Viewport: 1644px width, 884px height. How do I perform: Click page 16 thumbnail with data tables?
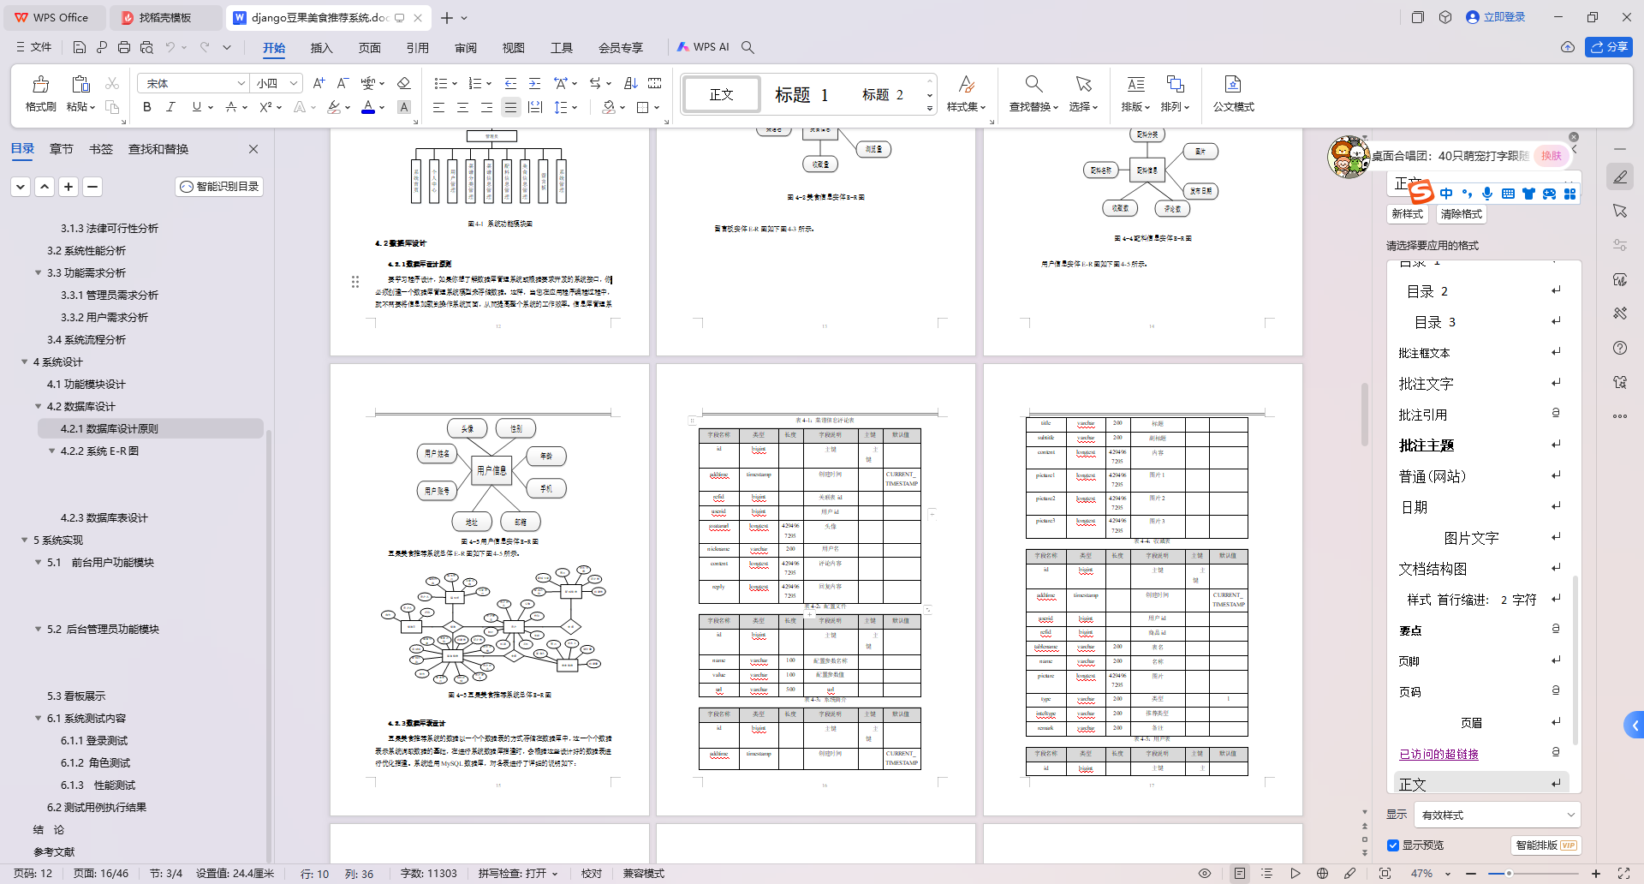815,589
